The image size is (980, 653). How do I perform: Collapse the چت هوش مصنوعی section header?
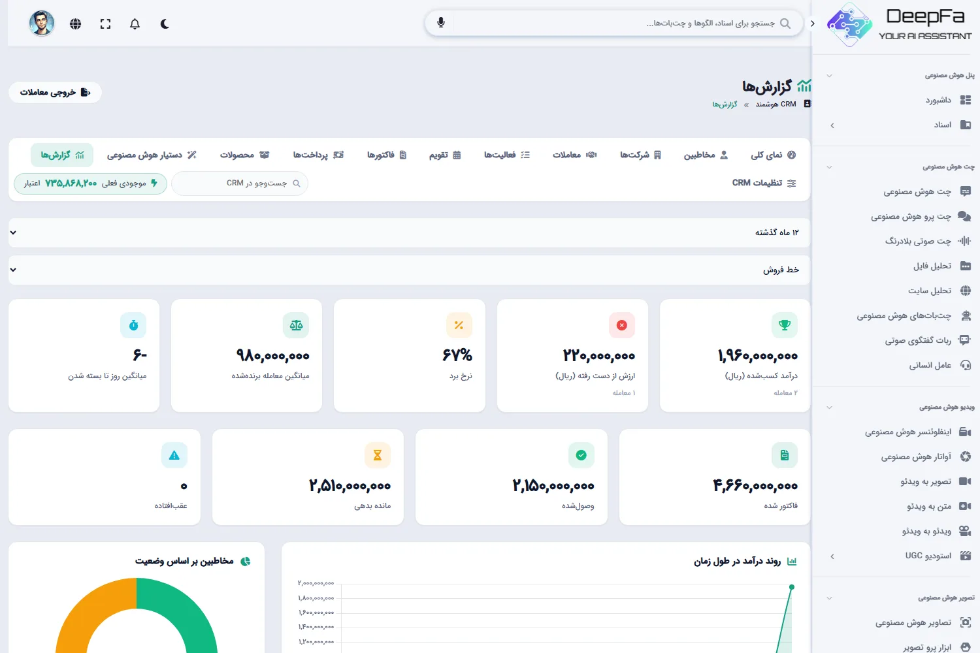coord(829,167)
